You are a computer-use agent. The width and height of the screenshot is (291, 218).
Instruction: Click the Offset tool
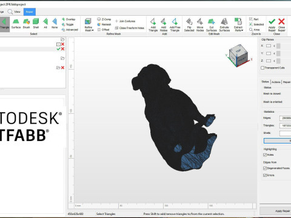click(103, 30)
